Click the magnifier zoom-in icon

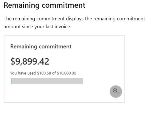(116, 92)
